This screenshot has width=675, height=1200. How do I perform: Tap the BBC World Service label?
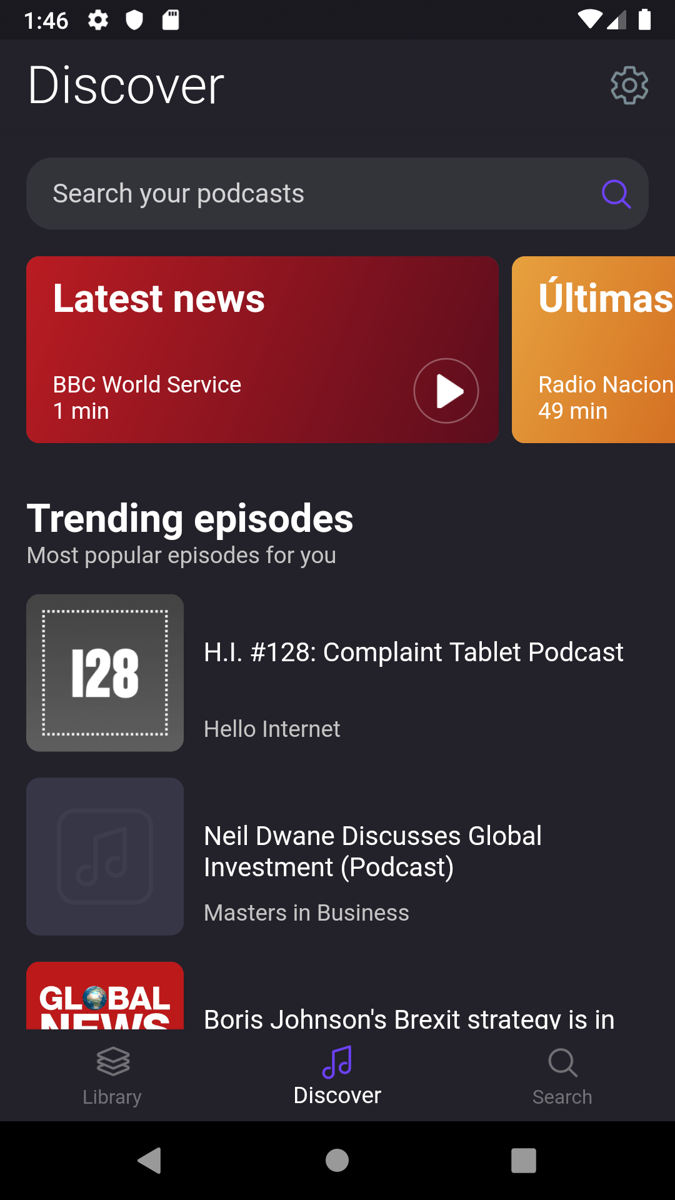click(147, 385)
